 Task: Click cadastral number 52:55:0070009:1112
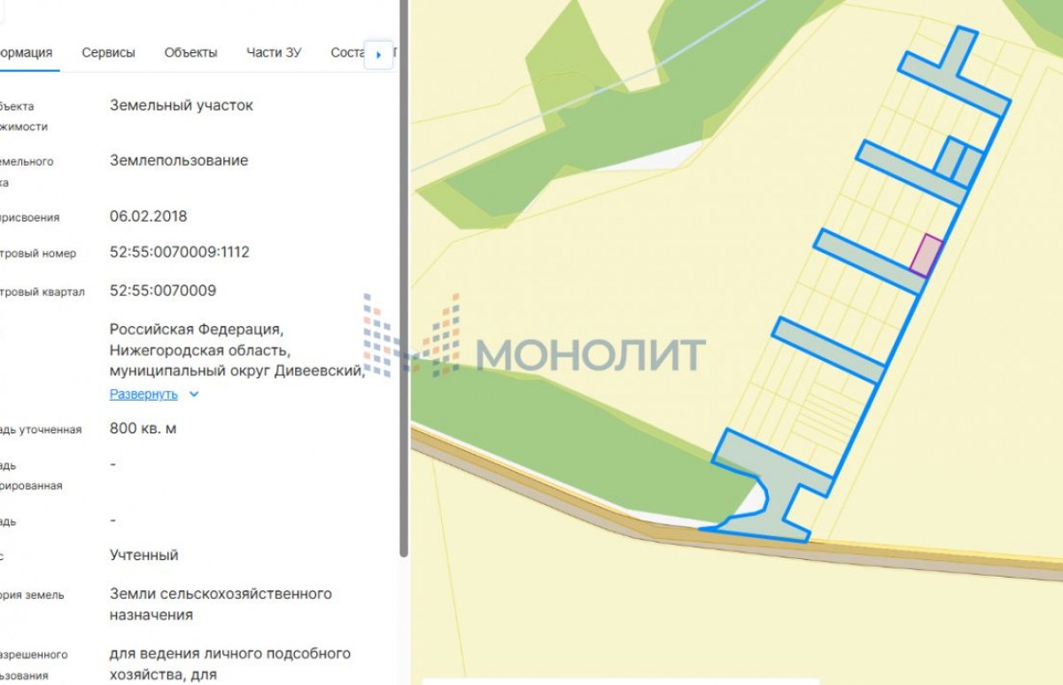[x=180, y=253]
